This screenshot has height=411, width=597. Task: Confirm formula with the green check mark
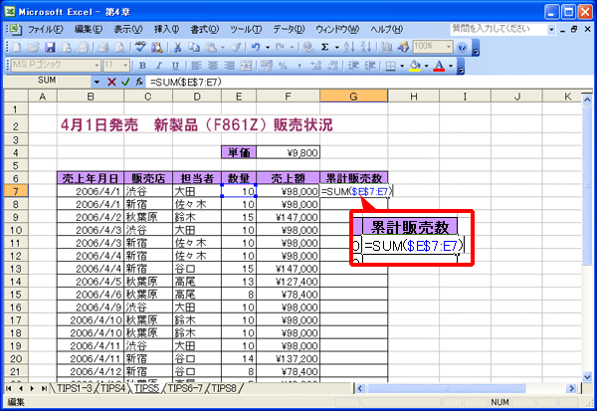coord(125,82)
